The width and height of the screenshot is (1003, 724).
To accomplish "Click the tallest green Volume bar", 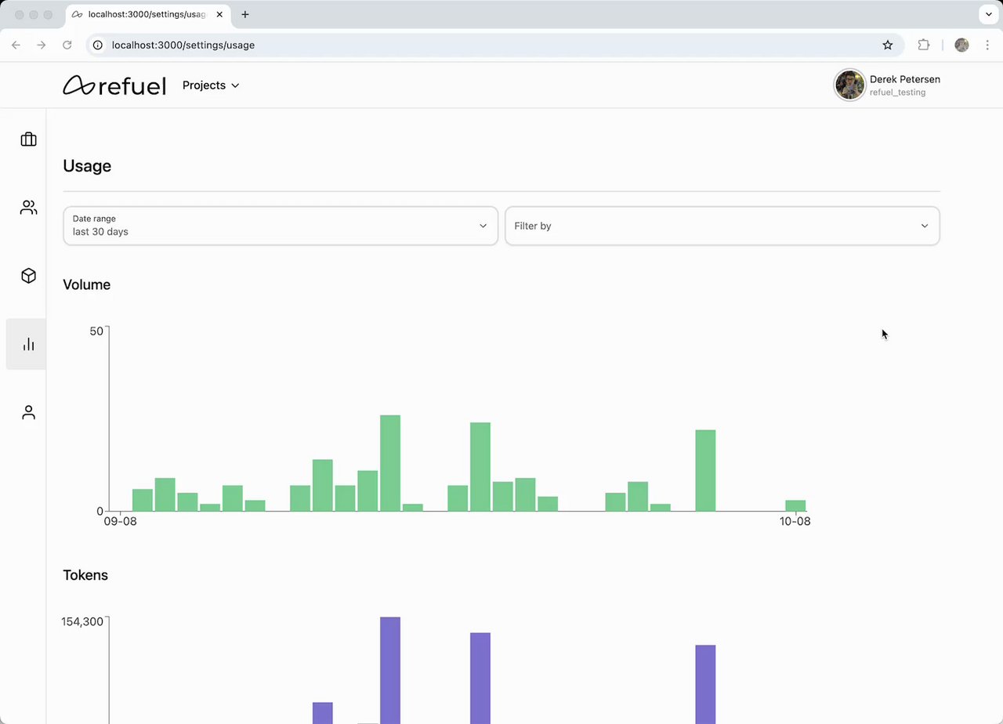I will tap(390, 463).
